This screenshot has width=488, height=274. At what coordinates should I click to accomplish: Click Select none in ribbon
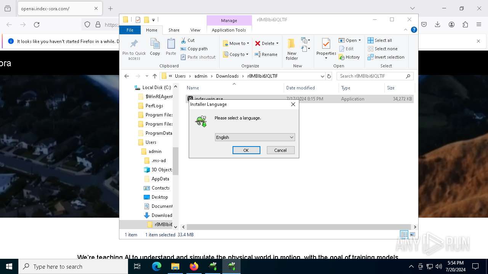[382, 49]
